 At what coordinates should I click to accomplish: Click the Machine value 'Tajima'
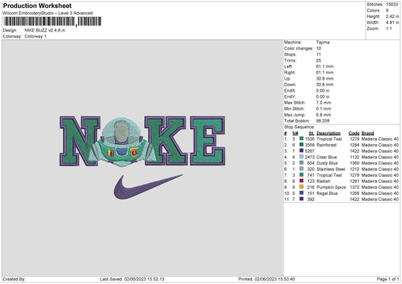323,42
